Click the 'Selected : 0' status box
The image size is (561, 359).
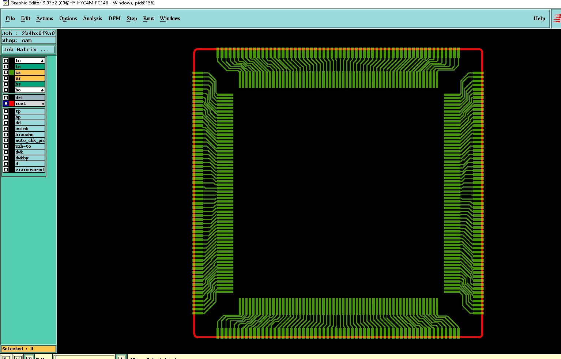(x=29, y=349)
